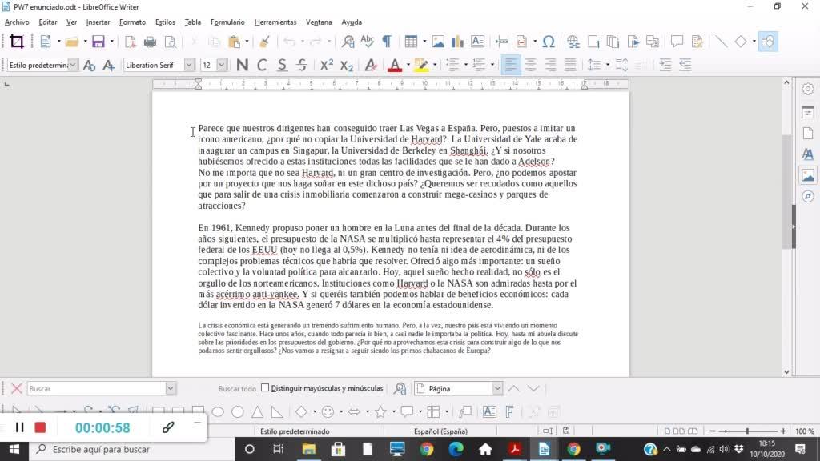Click zoom 100 % value

pyautogui.click(x=804, y=431)
